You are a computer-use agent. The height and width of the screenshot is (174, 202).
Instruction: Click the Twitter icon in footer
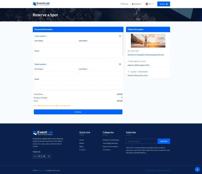[x=44, y=156]
